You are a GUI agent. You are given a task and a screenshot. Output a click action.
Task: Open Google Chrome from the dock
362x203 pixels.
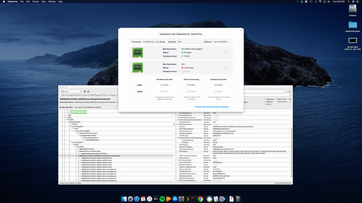click(x=201, y=199)
